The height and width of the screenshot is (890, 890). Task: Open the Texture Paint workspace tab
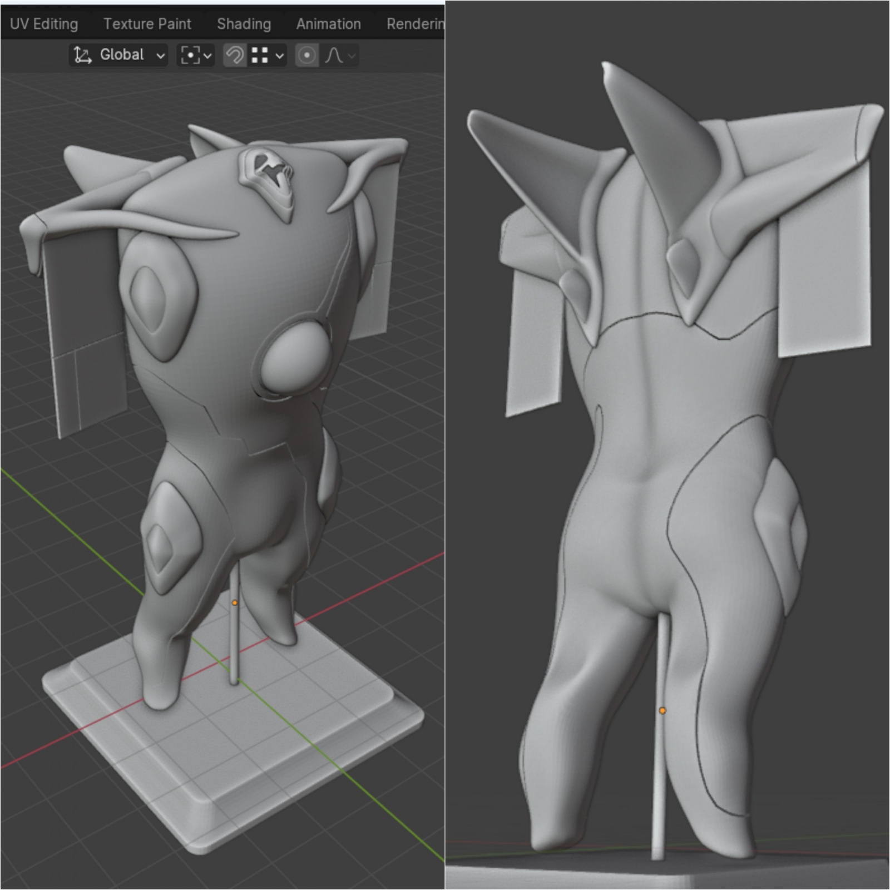[147, 24]
